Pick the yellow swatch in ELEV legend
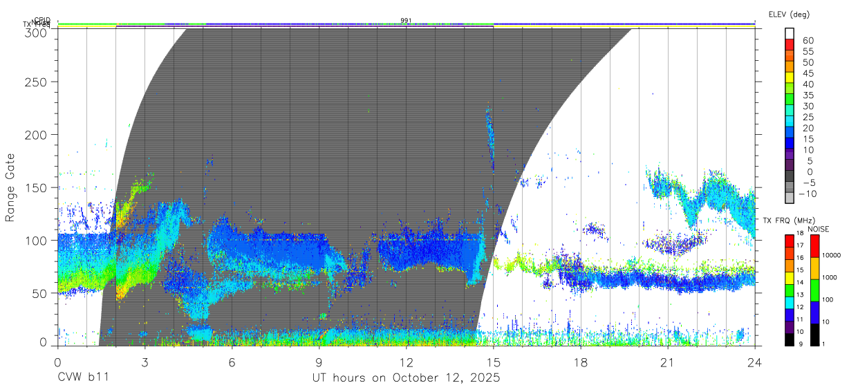The height and width of the screenshot is (392, 849). pos(790,78)
